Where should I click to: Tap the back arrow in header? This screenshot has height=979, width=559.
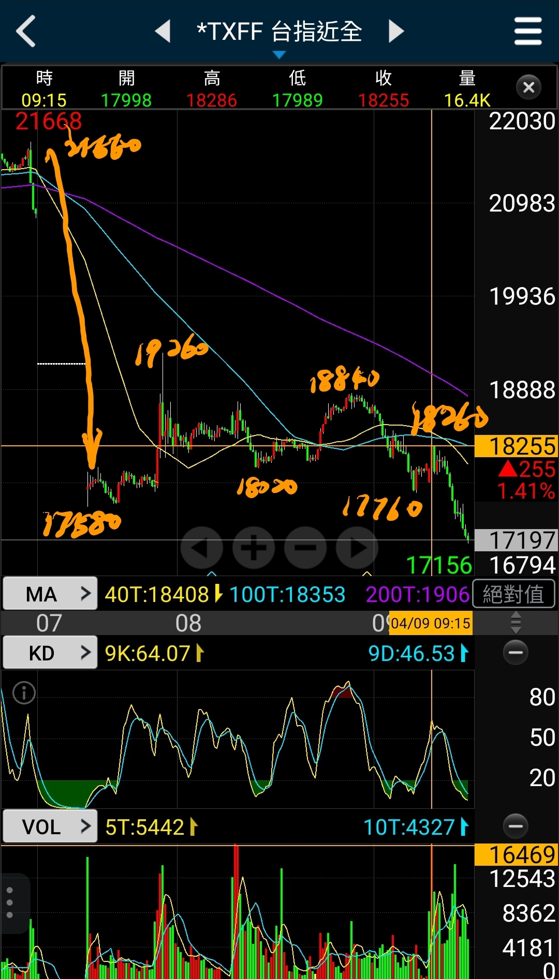click(26, 32)
